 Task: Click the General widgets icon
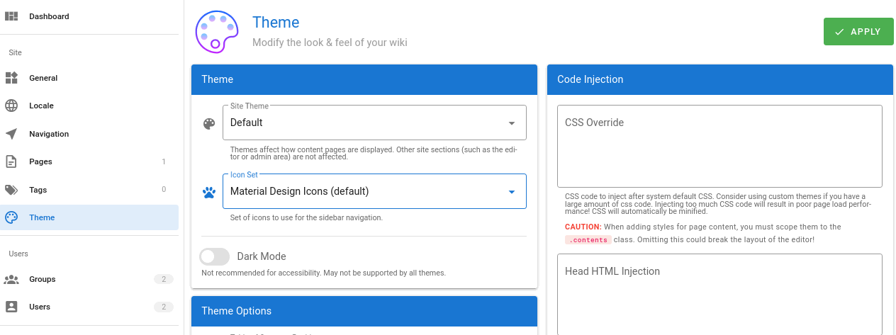(x=11, y=78)
